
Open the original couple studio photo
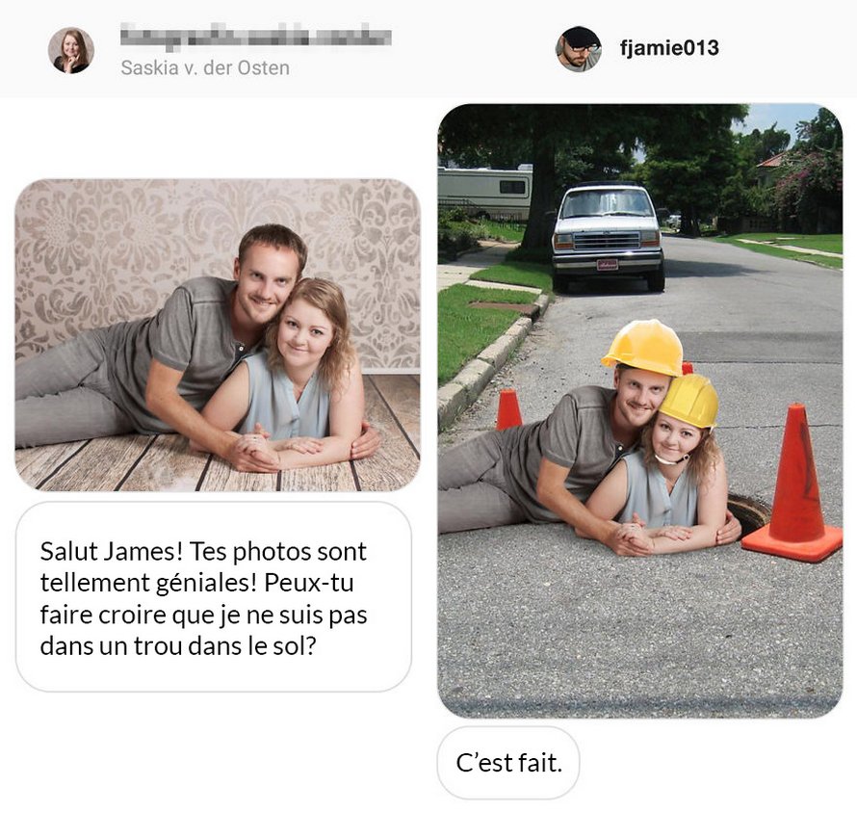218,334
